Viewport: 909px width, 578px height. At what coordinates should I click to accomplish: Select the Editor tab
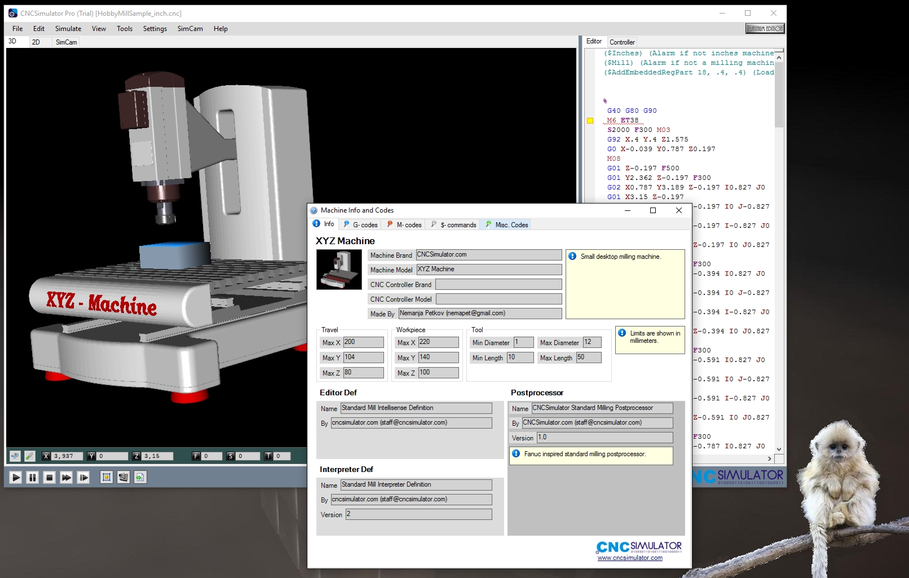(x=594, y=42)
